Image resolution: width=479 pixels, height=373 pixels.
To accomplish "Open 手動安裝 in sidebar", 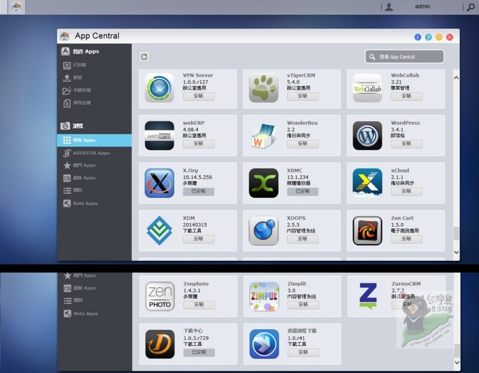I will tap(94, 90).
